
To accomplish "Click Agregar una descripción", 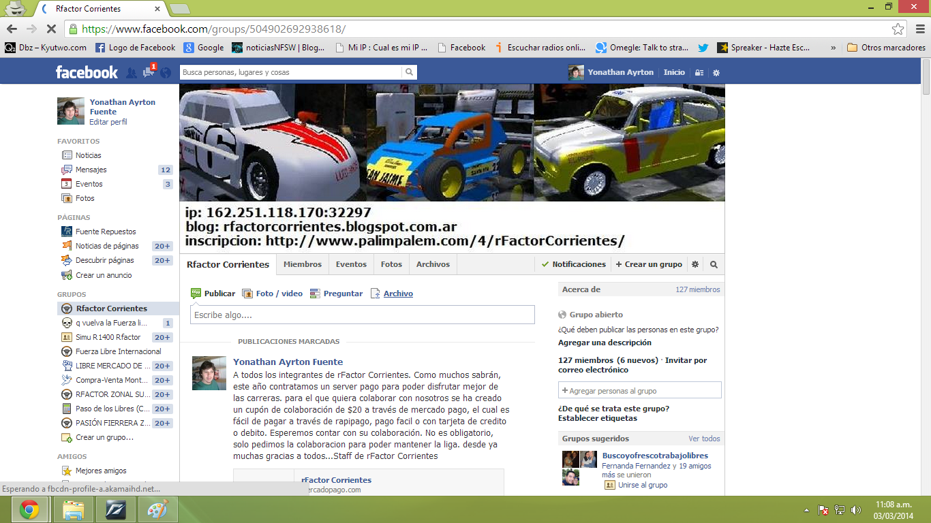I will coord(605,343).
